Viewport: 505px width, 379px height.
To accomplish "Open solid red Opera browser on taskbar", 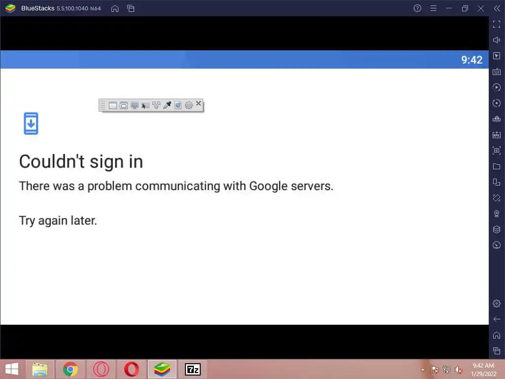I will coord(131,369).
